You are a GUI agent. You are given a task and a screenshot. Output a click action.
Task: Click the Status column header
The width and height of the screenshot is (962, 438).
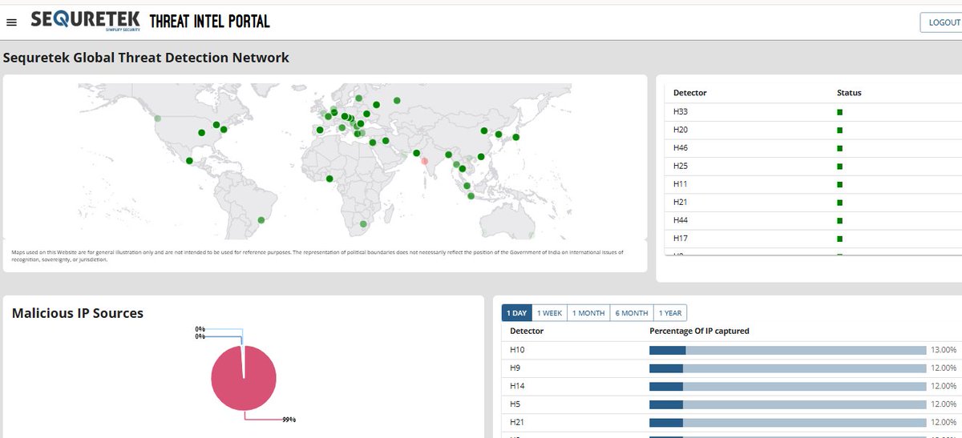coord(849,93)
